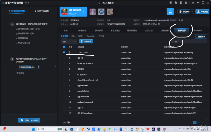Download 雷神模拟器
This screenshot has width=211, height=132.
click(x=22, y=38)
